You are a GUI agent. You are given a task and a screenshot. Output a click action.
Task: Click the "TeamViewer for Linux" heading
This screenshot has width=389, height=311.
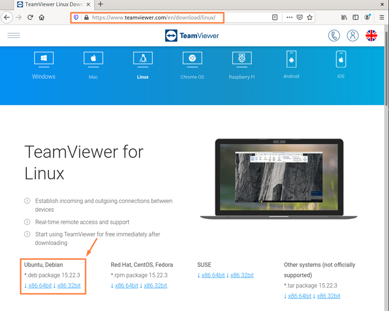pos(84,163)
